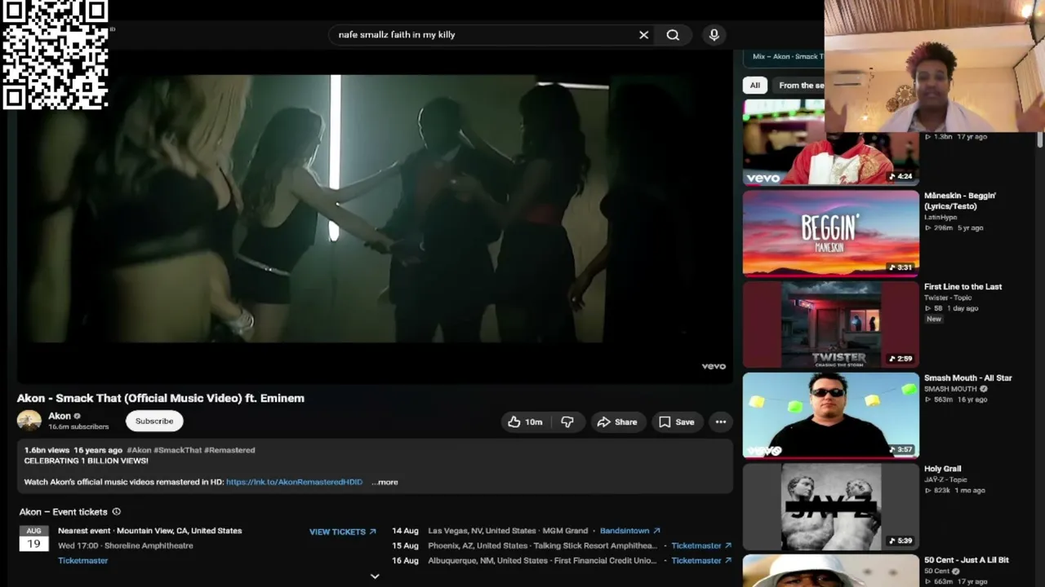Click 'Smash Mouth - All Star' title
Viewport: 1045px width, 587px height.
[x=967, y=378]
